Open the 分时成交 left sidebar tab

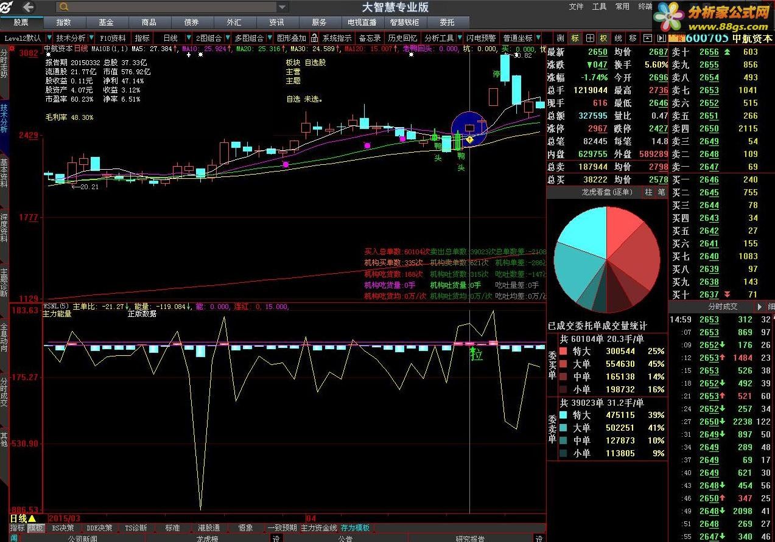click(4, 392)
